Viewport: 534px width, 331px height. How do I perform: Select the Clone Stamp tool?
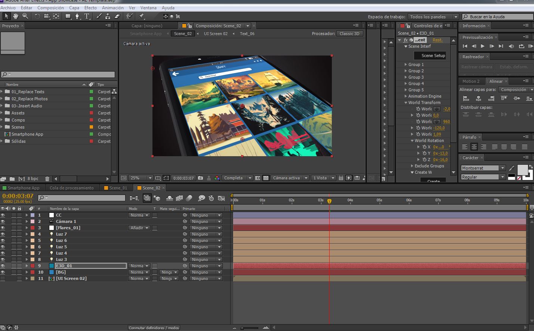[x=108, y=16]
